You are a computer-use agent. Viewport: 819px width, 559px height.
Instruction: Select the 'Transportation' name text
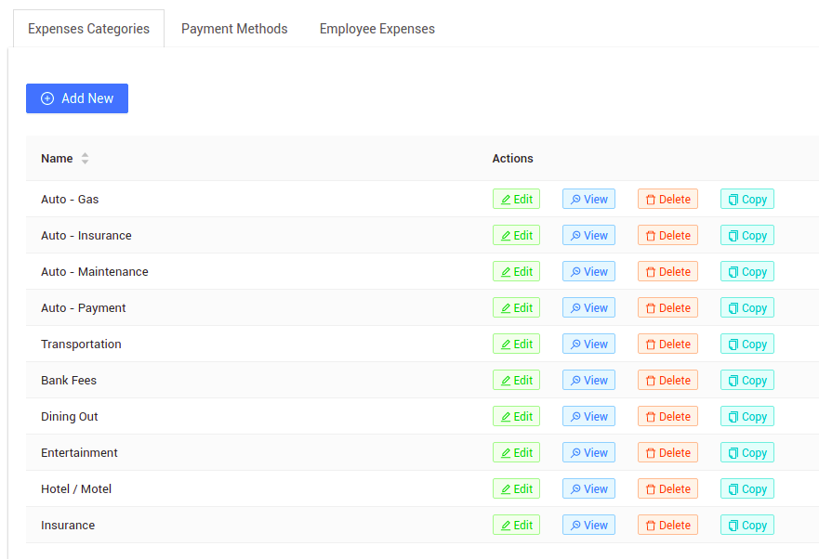pos(81,344)
